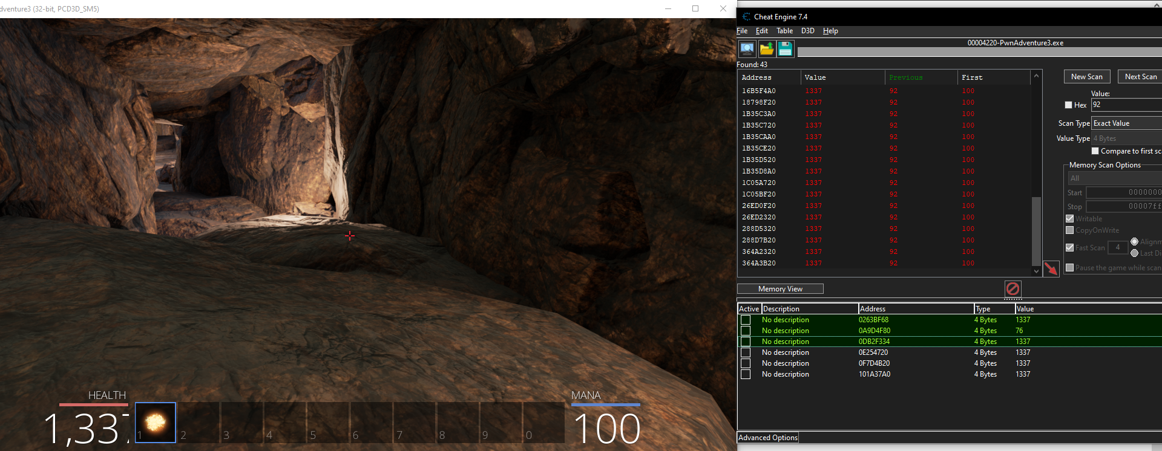Start a New Scan
Screen dimensions: 1162x451
click(1087, 77)
